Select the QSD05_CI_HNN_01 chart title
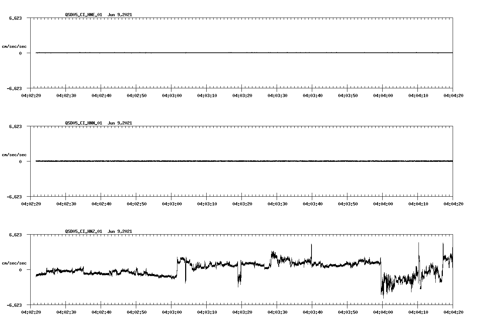The width and height of the screenshot is (478, 325). click(x=84, y=123)
